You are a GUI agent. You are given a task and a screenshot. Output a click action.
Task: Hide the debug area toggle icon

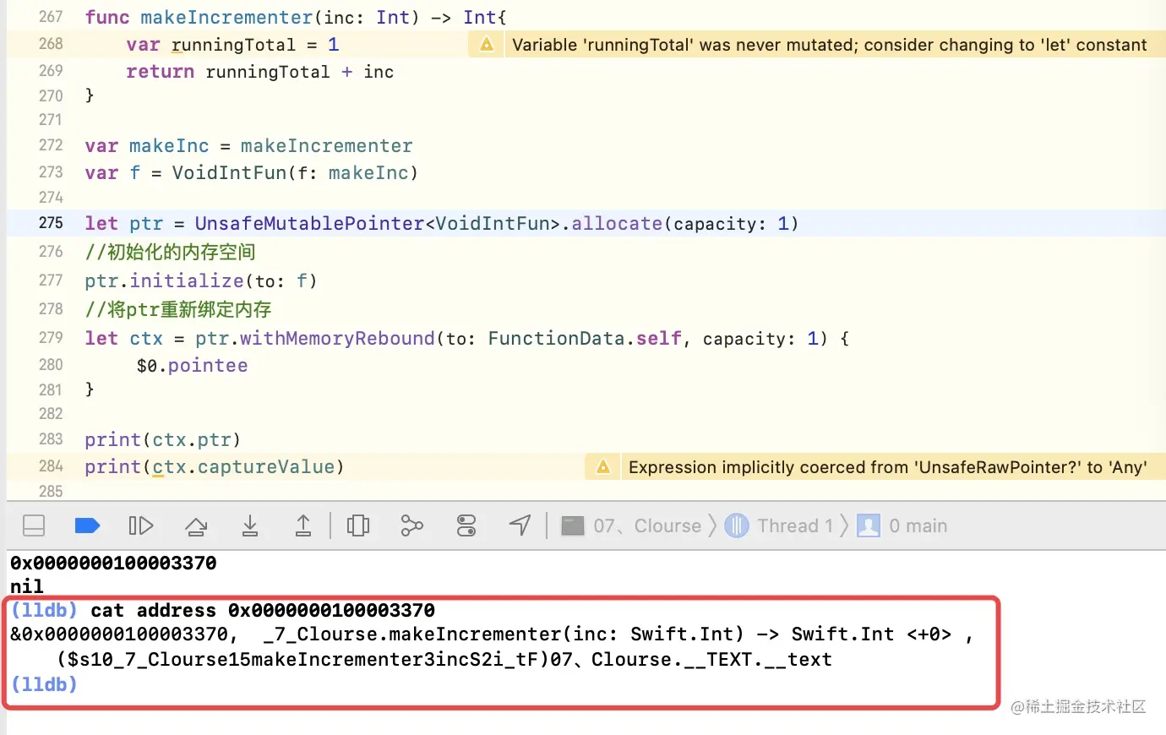pos(34,525)
